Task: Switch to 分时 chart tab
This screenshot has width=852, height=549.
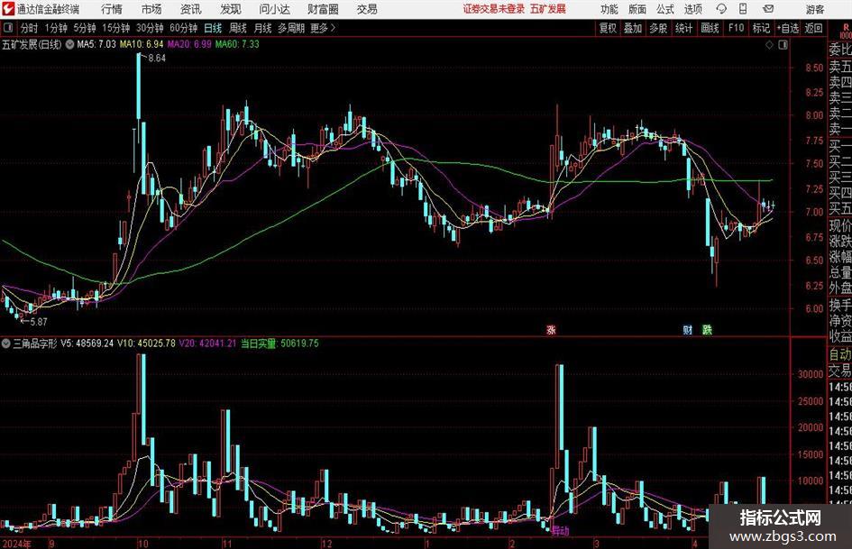Action: pyautogui.click(x=29, y=28)
